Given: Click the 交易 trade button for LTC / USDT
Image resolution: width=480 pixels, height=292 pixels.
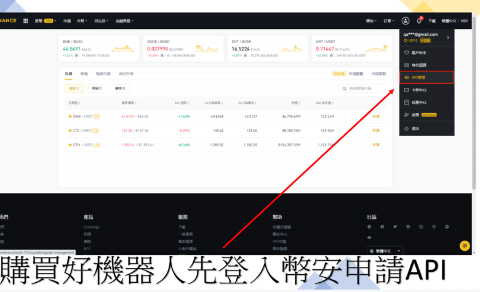Looking at the screenshot, I should pos(376,130).
